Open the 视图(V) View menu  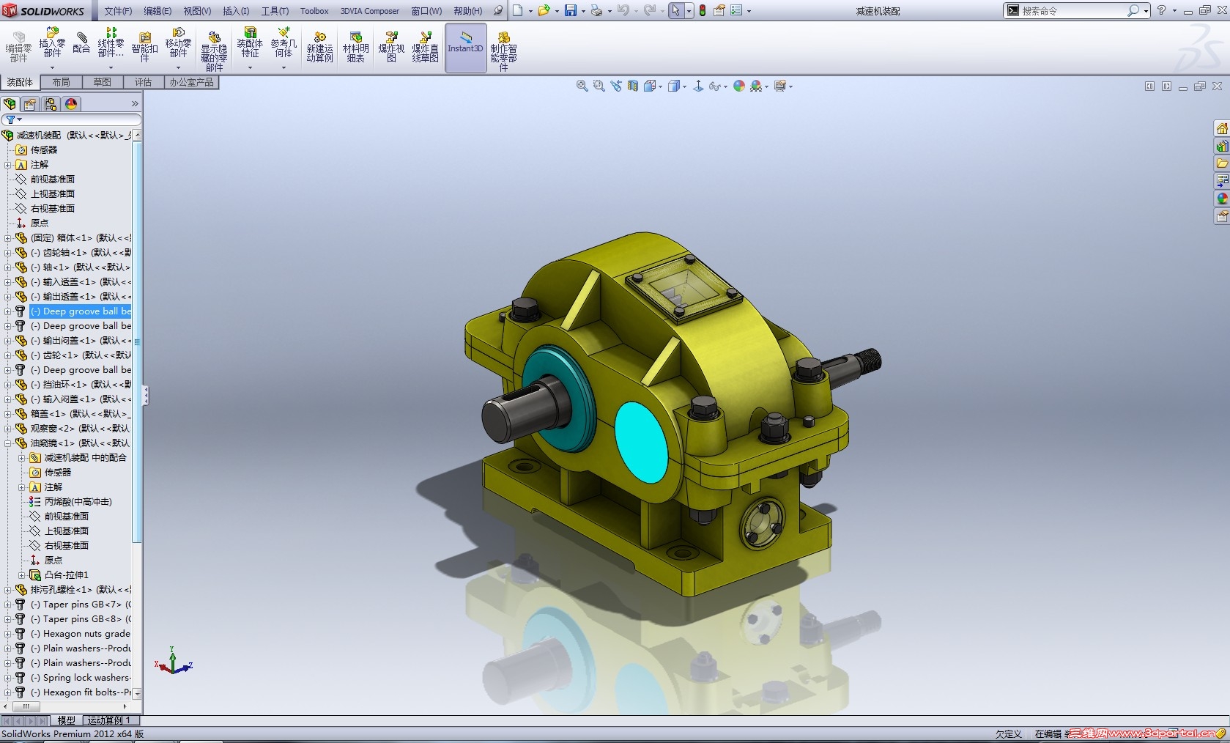pyautogui.click(x=197, y=11)
